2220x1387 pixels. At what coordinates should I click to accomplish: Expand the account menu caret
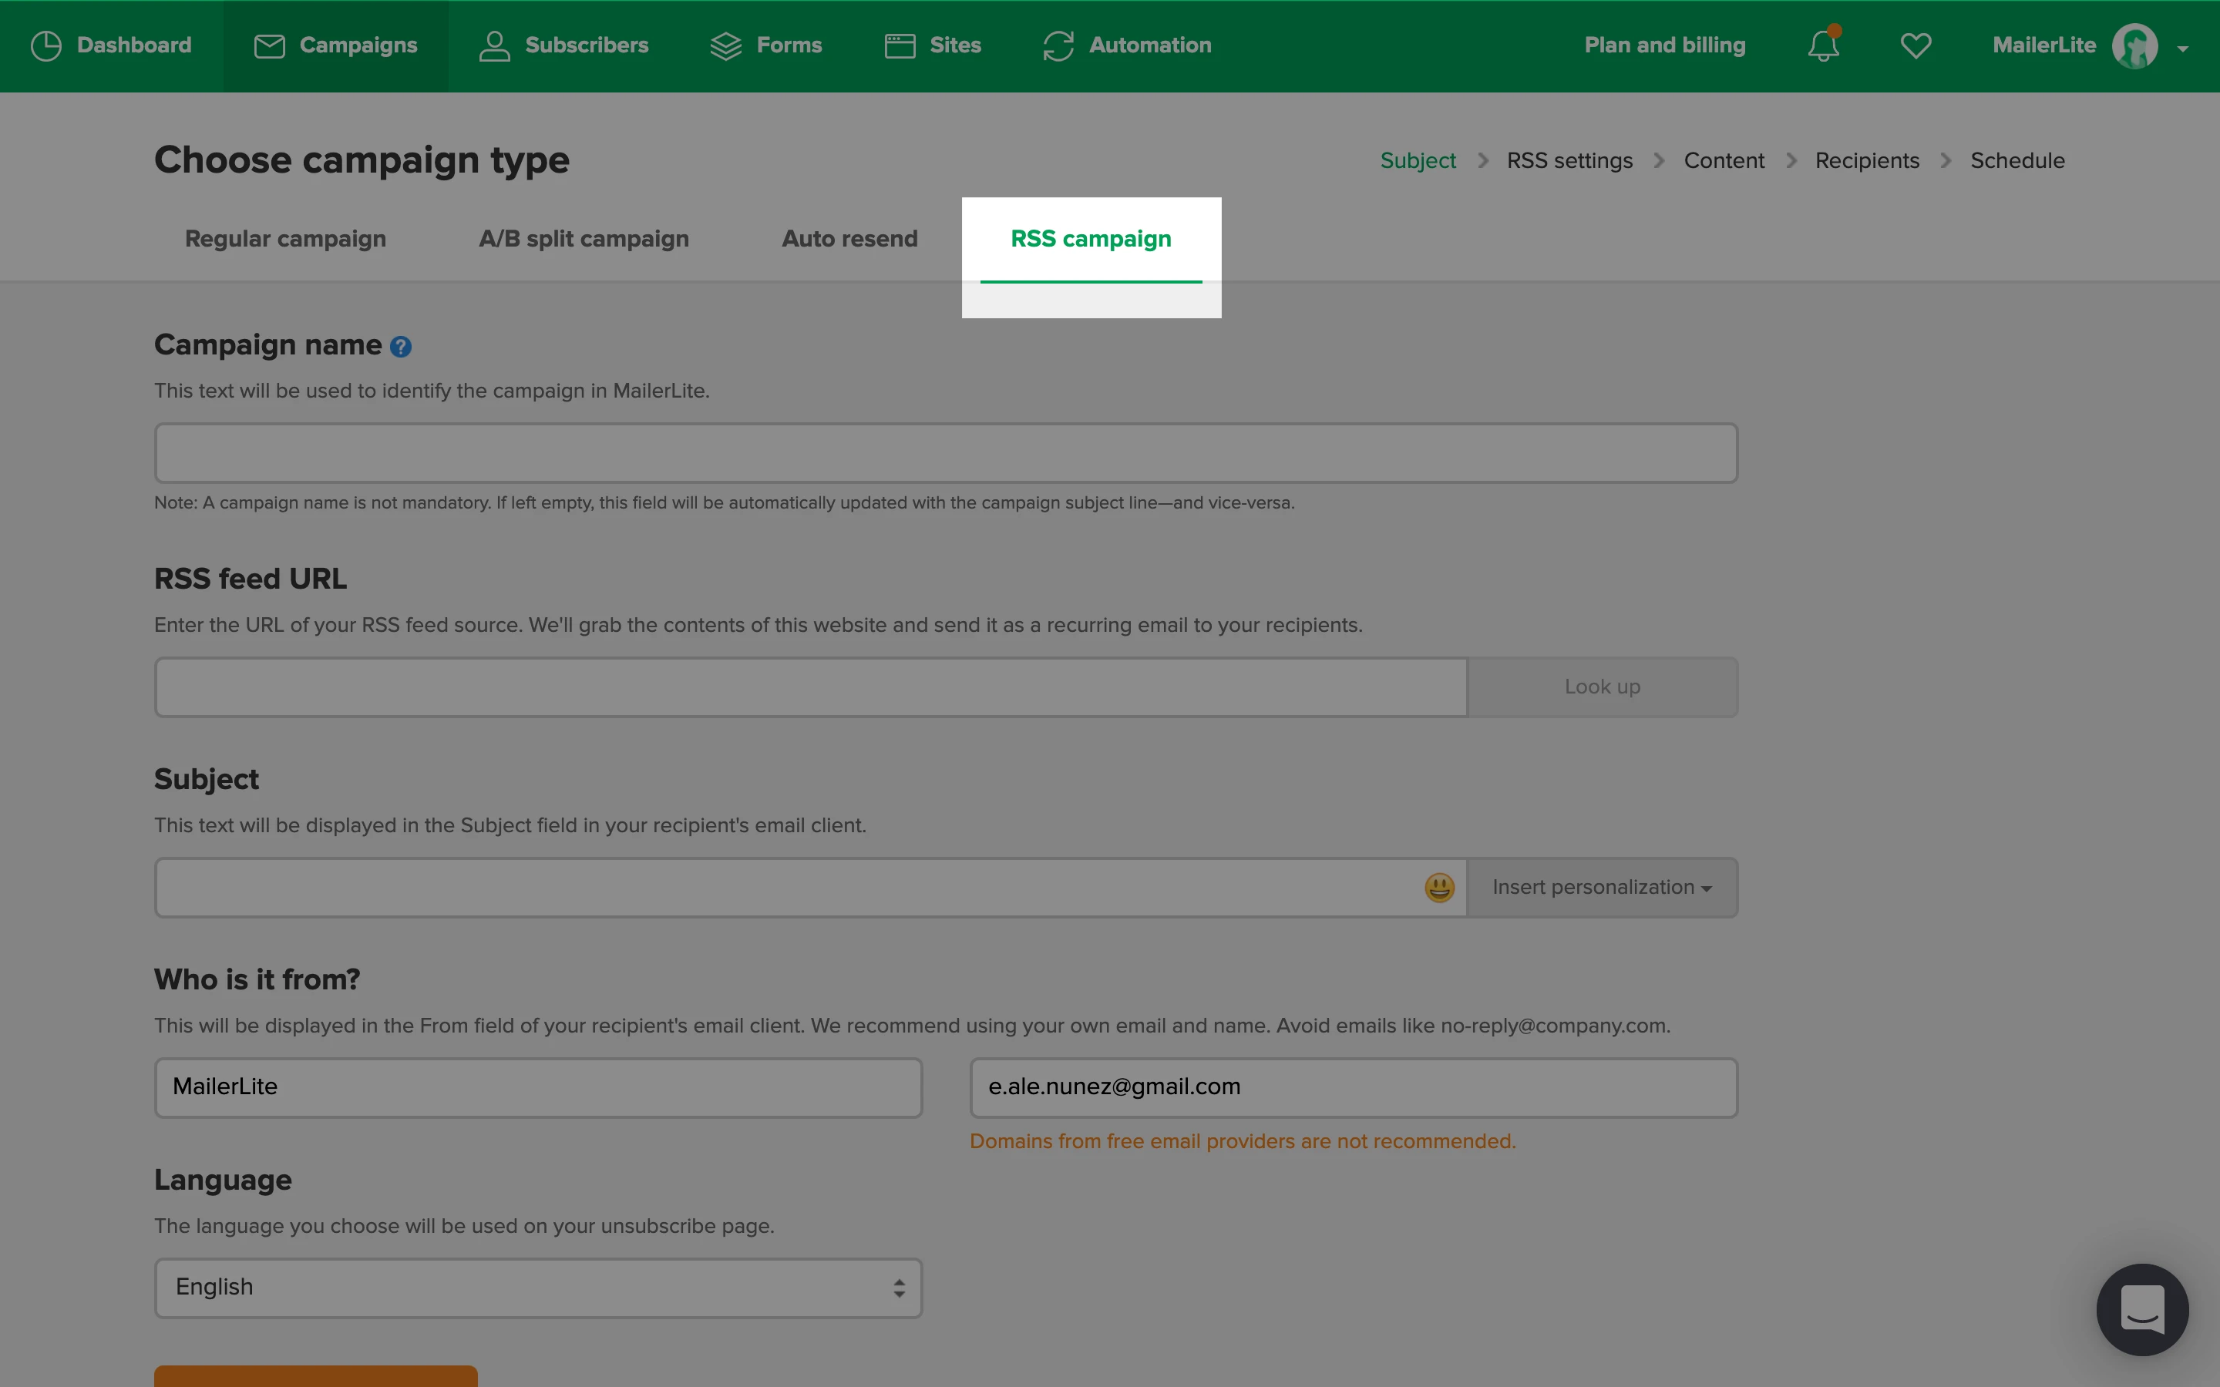pyautogui.click(x=2183, y=49)
